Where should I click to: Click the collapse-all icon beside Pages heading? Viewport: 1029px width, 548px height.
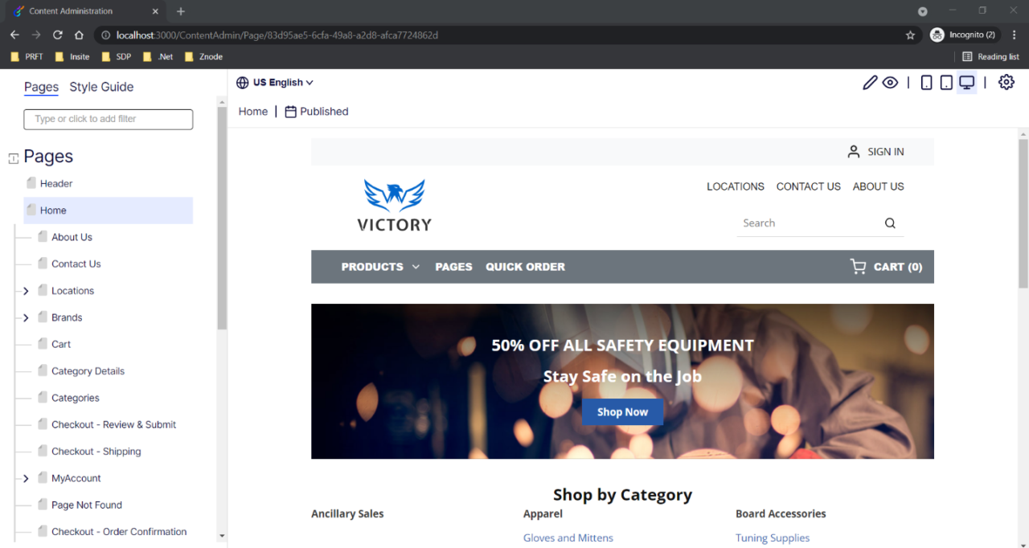coord(12,157)
